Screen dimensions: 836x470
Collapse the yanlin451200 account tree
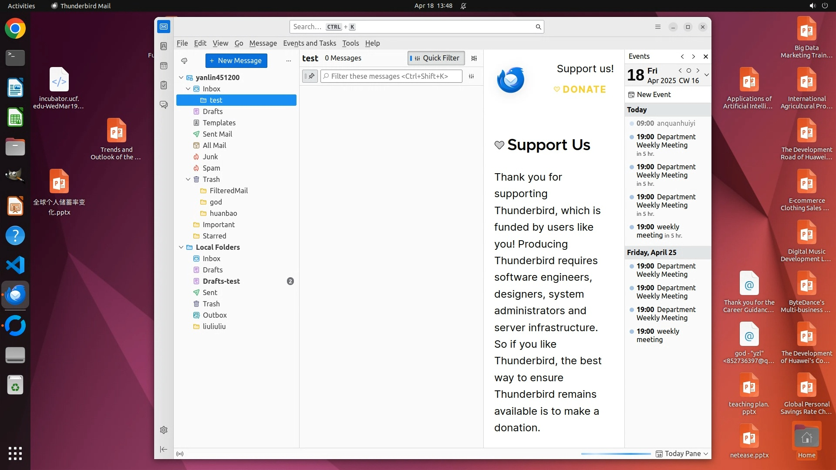click(x=181, y=77)
